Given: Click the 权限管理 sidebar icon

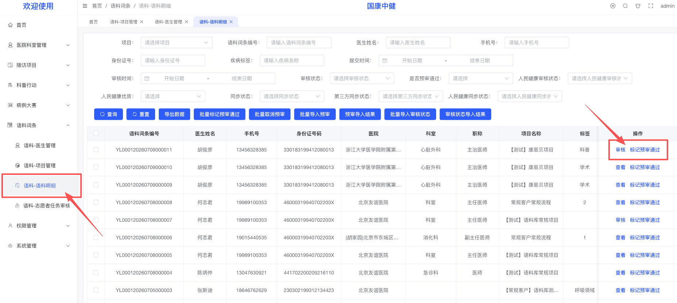Looking at the screenshot, I should [10, 226].
